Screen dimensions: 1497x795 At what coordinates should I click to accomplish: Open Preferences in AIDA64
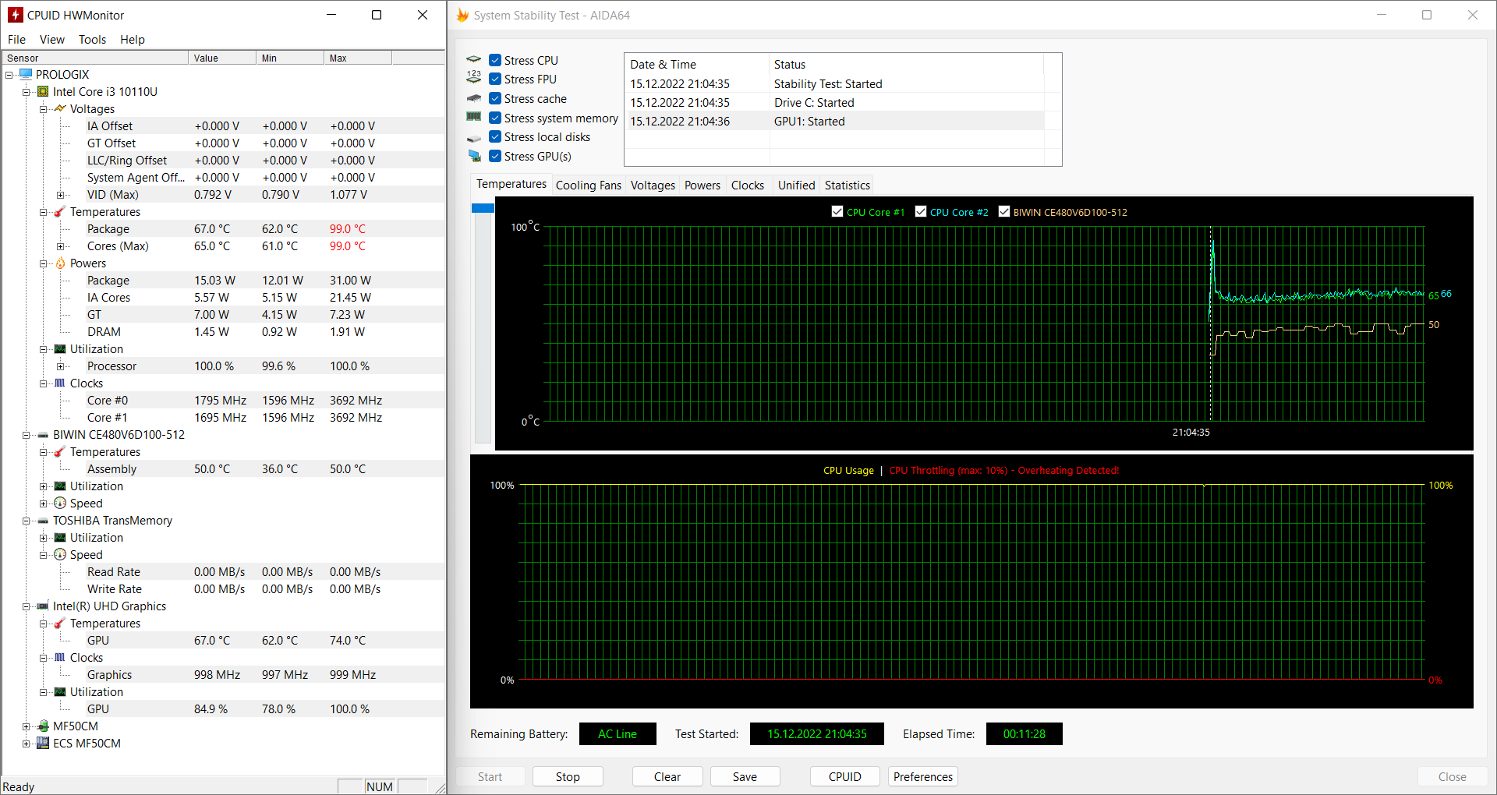click(923, 776)
